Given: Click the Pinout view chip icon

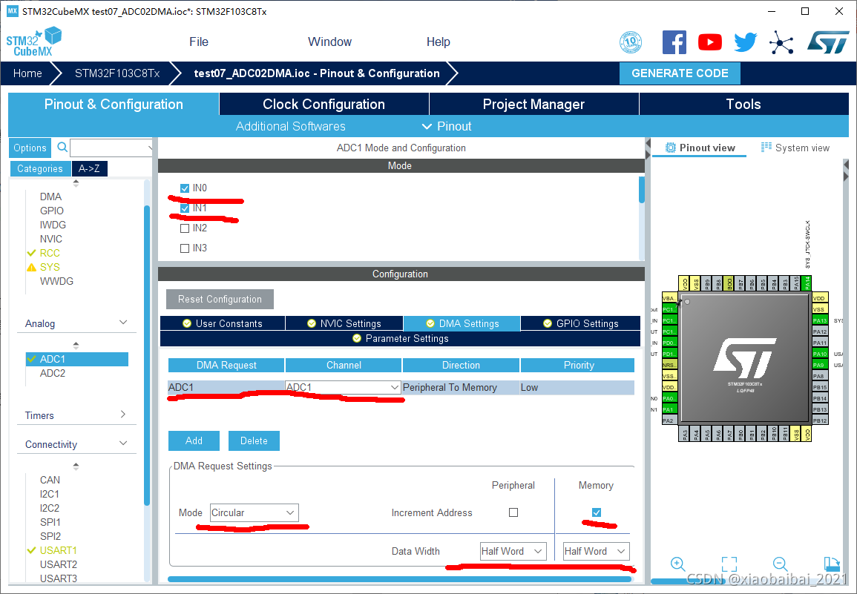Looking at the screenshot, I should [671, 148].
